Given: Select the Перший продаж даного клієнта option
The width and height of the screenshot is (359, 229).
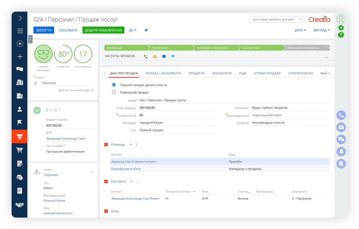Looking at the screenshot, I should point(114,85).
